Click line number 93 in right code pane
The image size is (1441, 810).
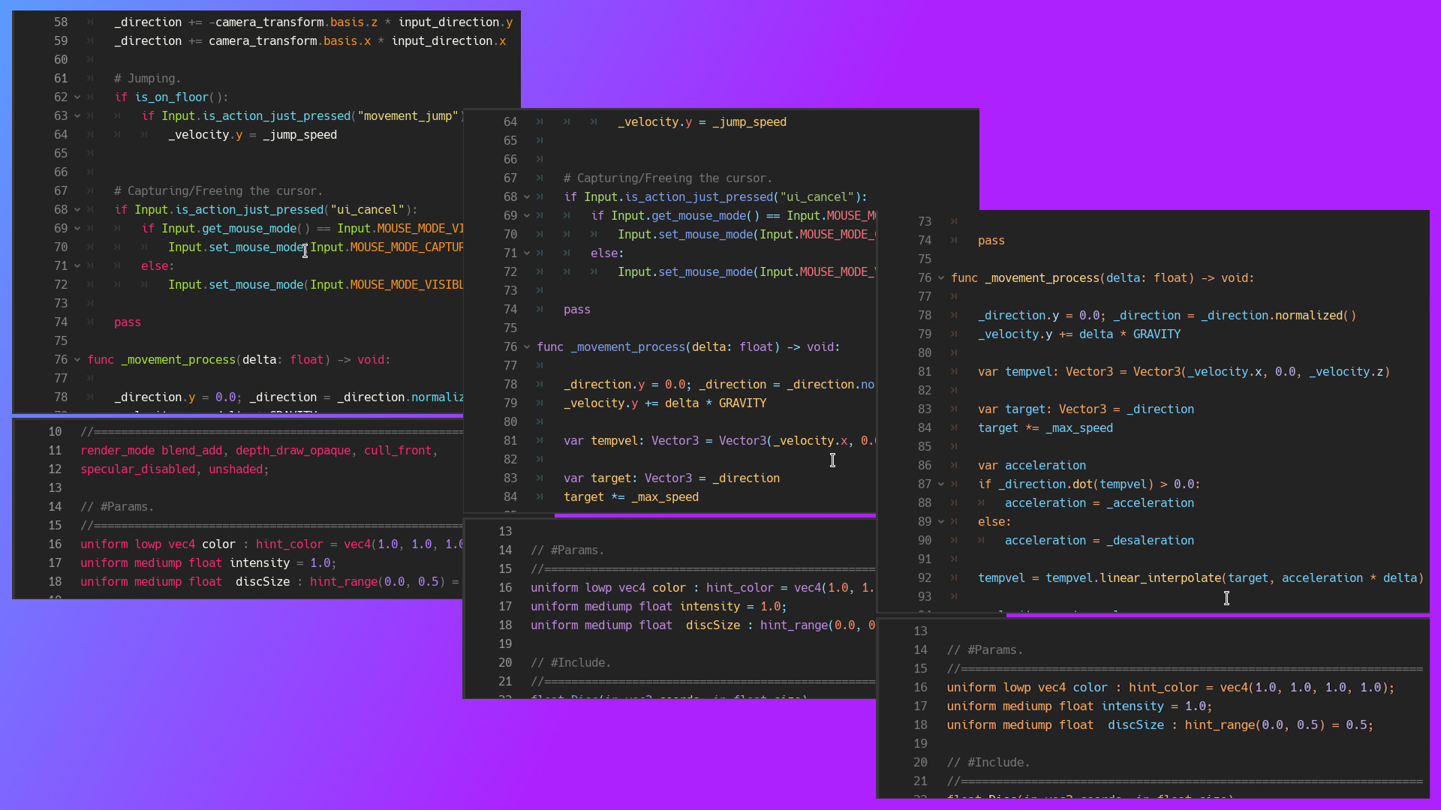tap(925, 597)
